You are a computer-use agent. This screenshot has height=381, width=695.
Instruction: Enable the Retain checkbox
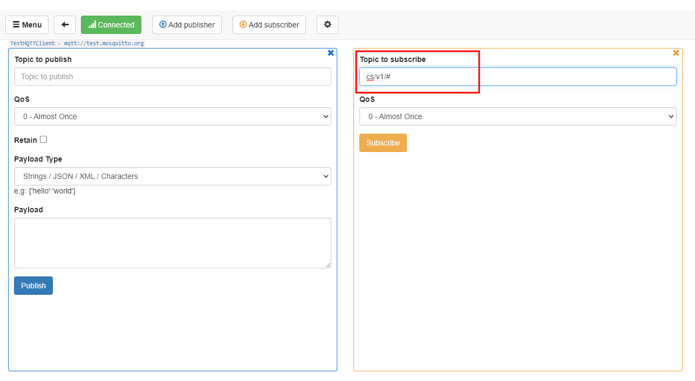pyautogui.click(x=44, y=140)
